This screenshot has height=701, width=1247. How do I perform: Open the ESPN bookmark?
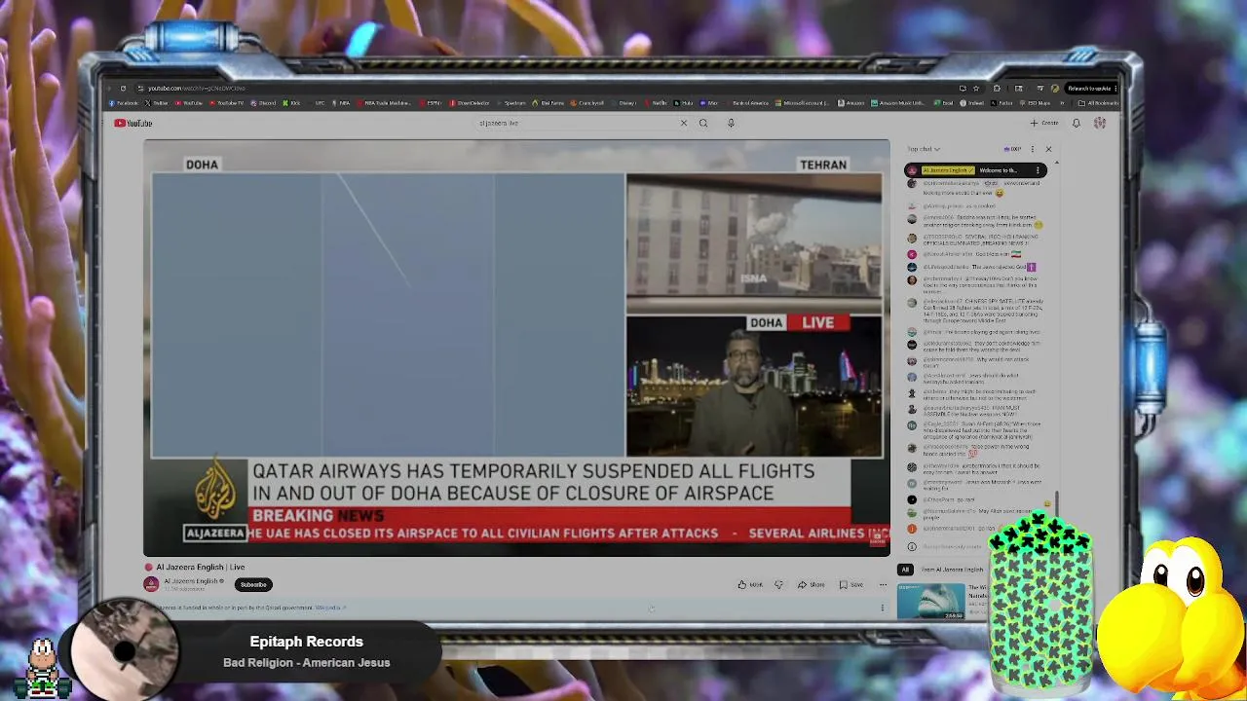[x=430, y=103]
